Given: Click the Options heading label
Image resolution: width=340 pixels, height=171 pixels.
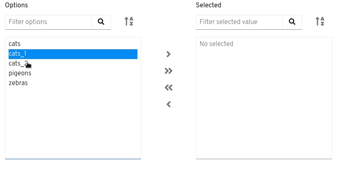Looking at the screenshot, I should (16, 5).
